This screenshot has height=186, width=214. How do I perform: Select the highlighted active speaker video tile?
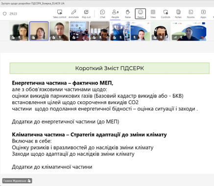pos(39,31)
